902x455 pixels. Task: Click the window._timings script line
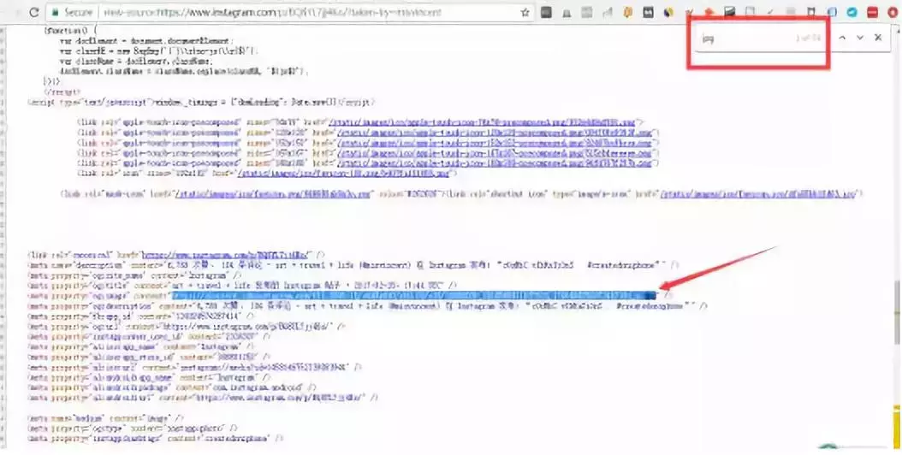pyautogui.click(x=201, y=103)
